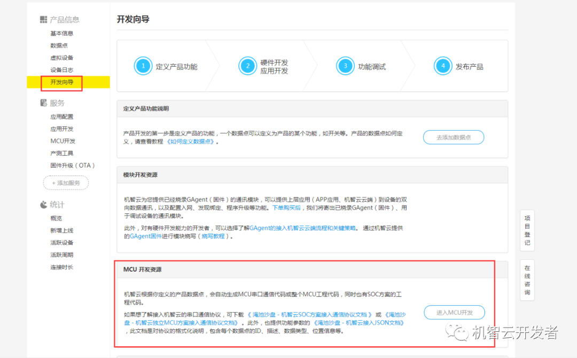577x358 pixels.
Task: Open 基本信息 in sidebar
Action: (x=62, y=34)
